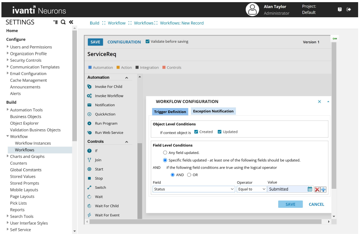Choose the OR logical operator
The image size is (361, 234).
point(189,175)
